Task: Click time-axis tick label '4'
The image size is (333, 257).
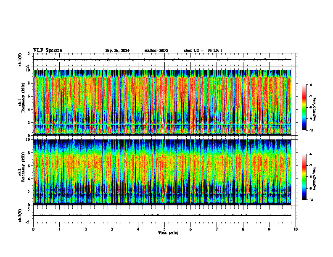Action: pos(138,229)
